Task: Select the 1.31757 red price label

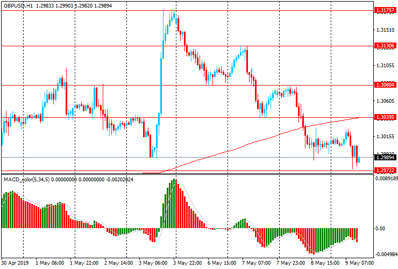Action: [x=385, y=10]
